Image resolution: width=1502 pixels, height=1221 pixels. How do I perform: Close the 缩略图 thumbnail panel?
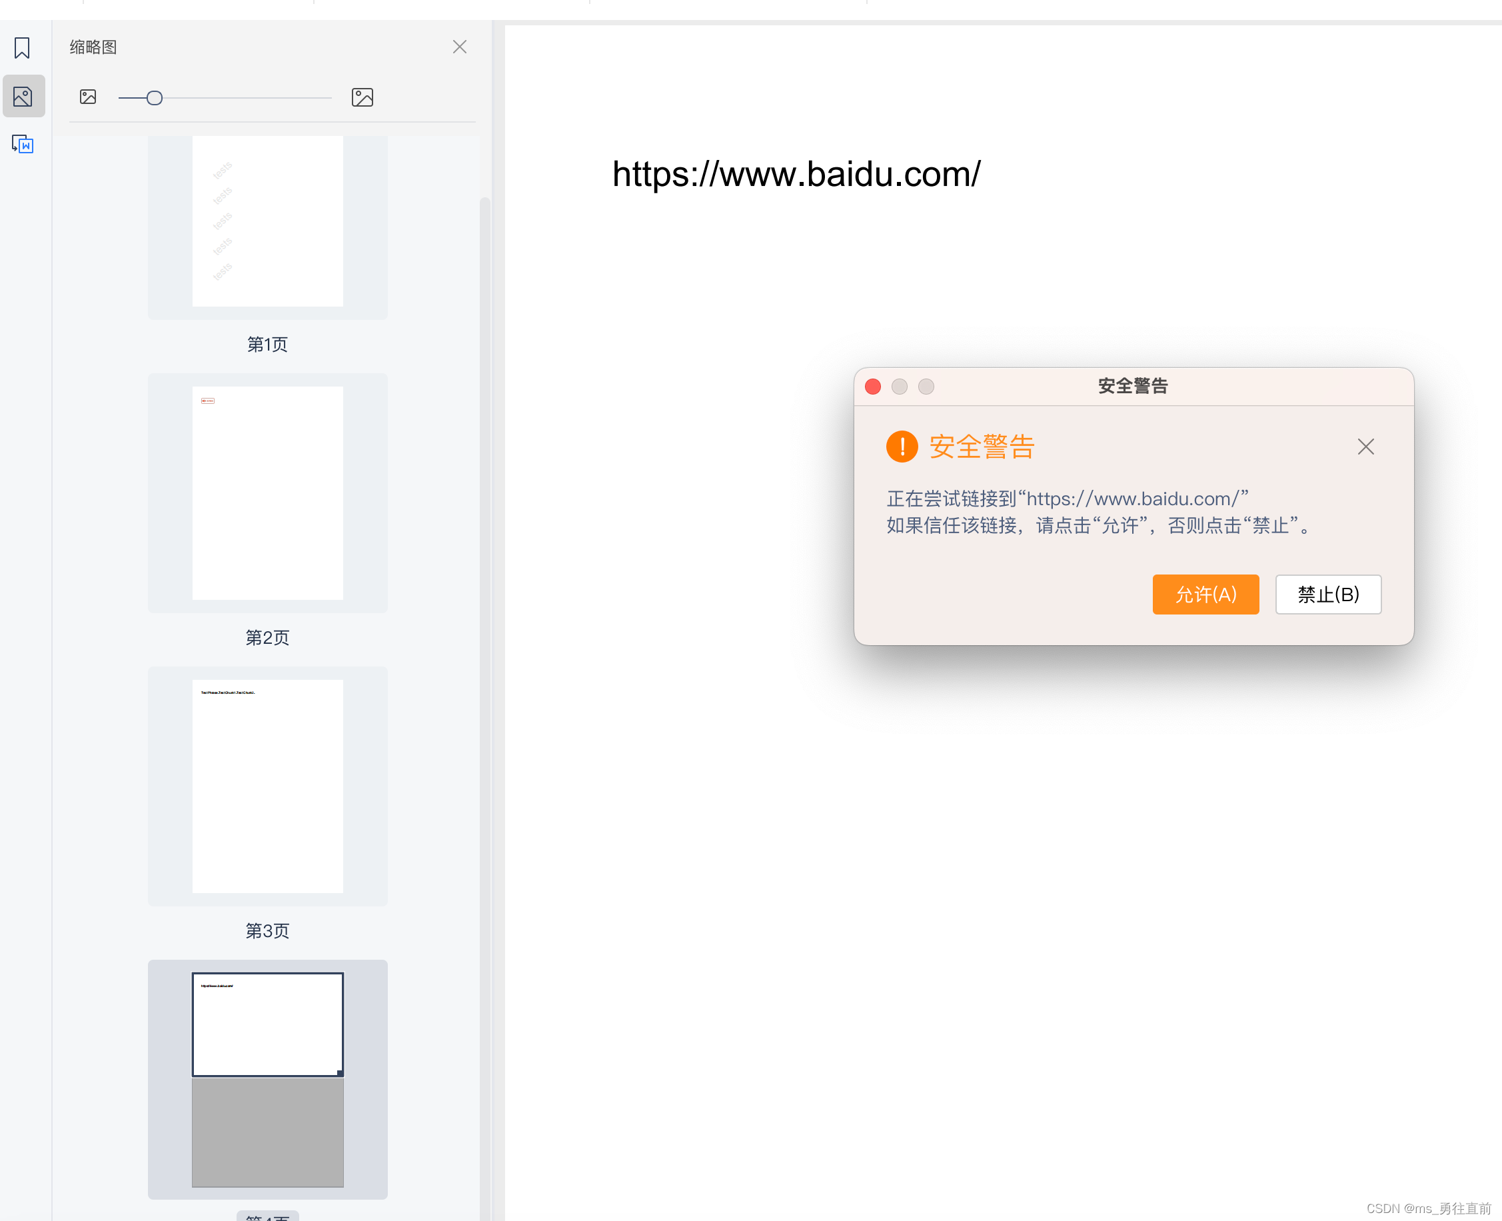[459, 47]
